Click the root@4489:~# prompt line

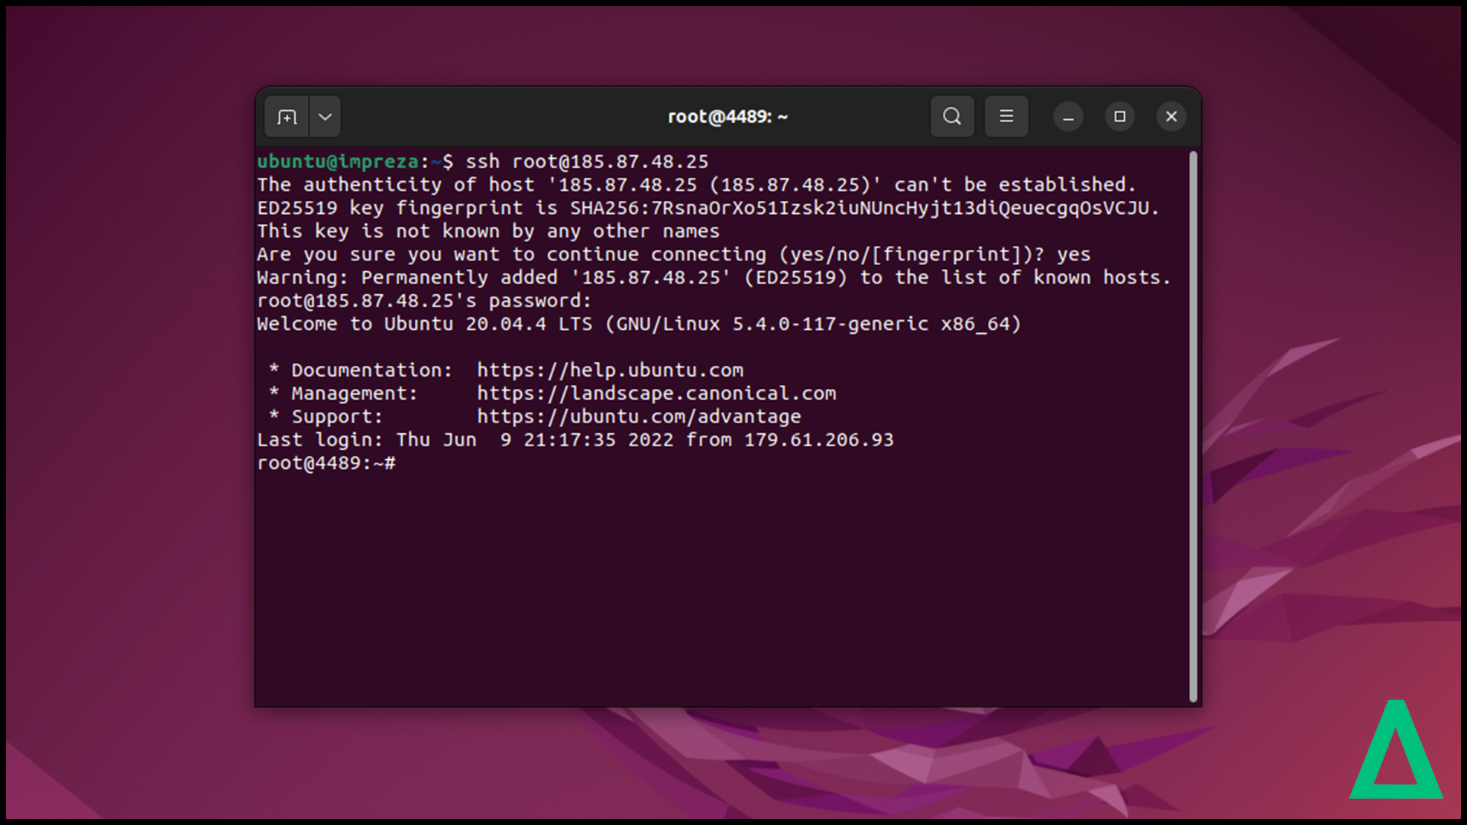point(326,463)
